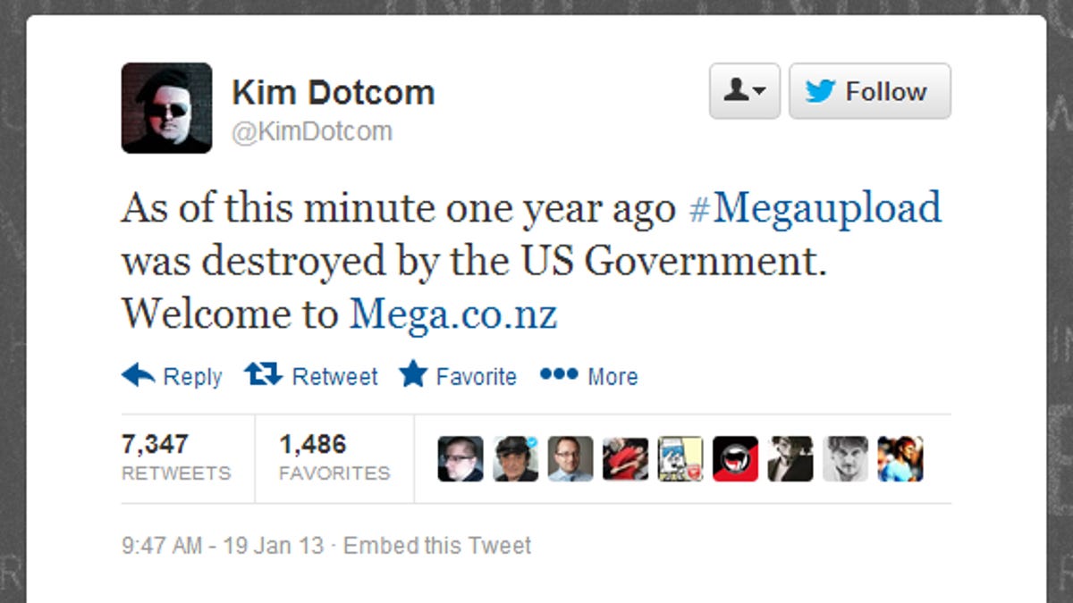Click the grayscale face retweeter avatar
Image resolution: width=1073 pixels, height=603 pixels.
(845, 459)
